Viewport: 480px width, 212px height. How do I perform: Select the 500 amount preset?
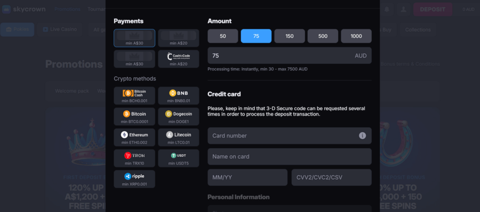323,36
